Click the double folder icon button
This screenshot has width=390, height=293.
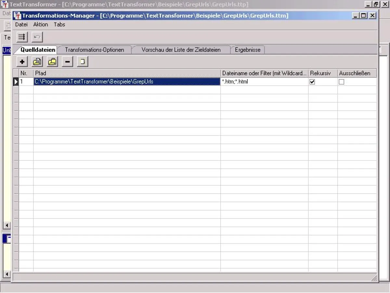[x=52, y=62]
